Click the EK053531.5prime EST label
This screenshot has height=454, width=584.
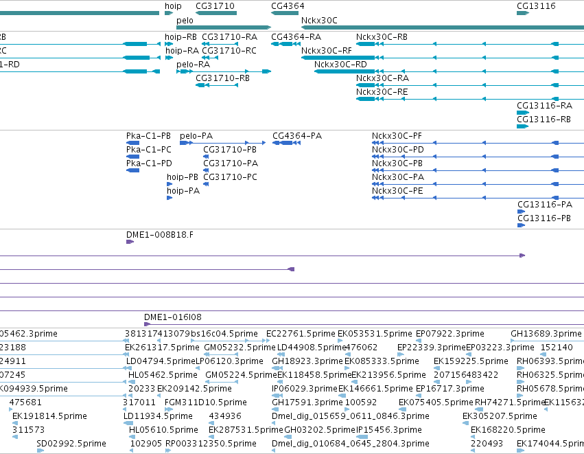[x=375, y=334]
